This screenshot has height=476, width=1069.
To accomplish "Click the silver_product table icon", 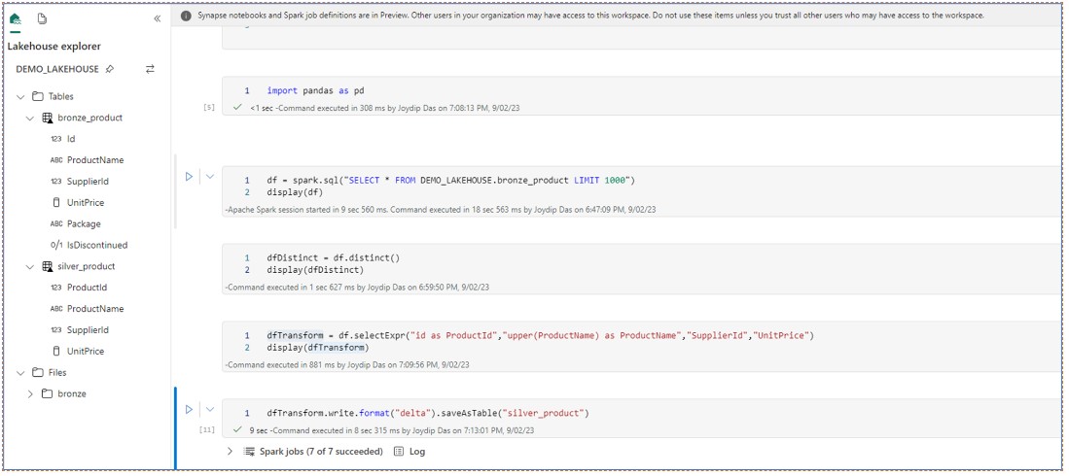I will point(47,267).
